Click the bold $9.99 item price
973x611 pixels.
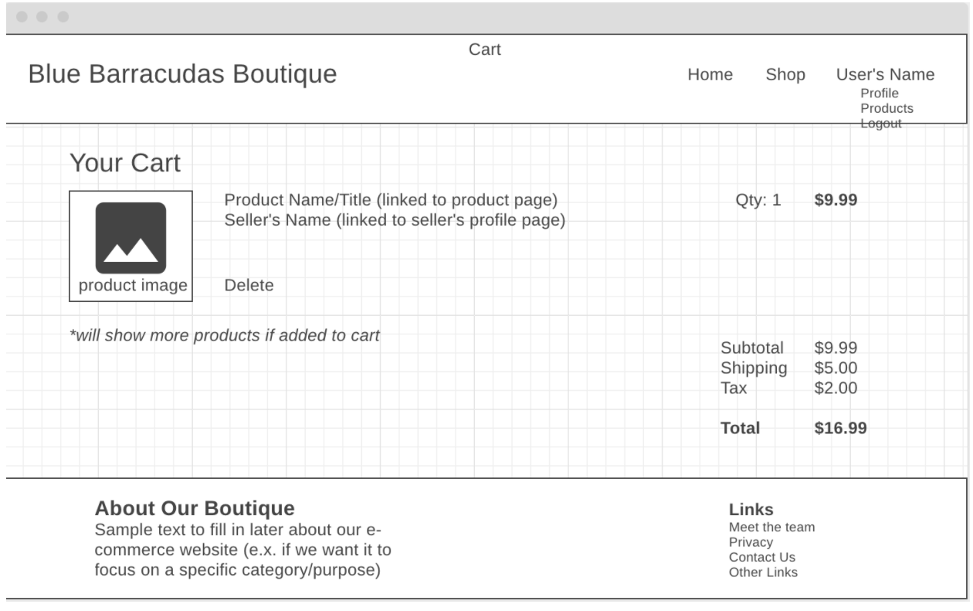coord(836,200)
